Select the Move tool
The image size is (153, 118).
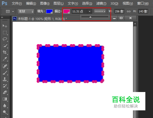point(5,26)
